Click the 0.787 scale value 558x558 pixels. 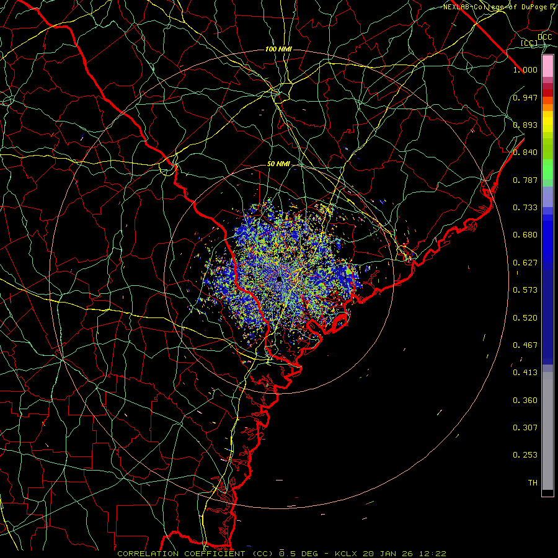[525, 180]
